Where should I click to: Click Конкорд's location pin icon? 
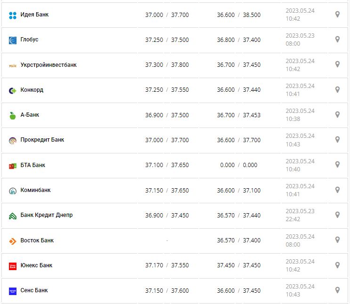pos(337,89)
